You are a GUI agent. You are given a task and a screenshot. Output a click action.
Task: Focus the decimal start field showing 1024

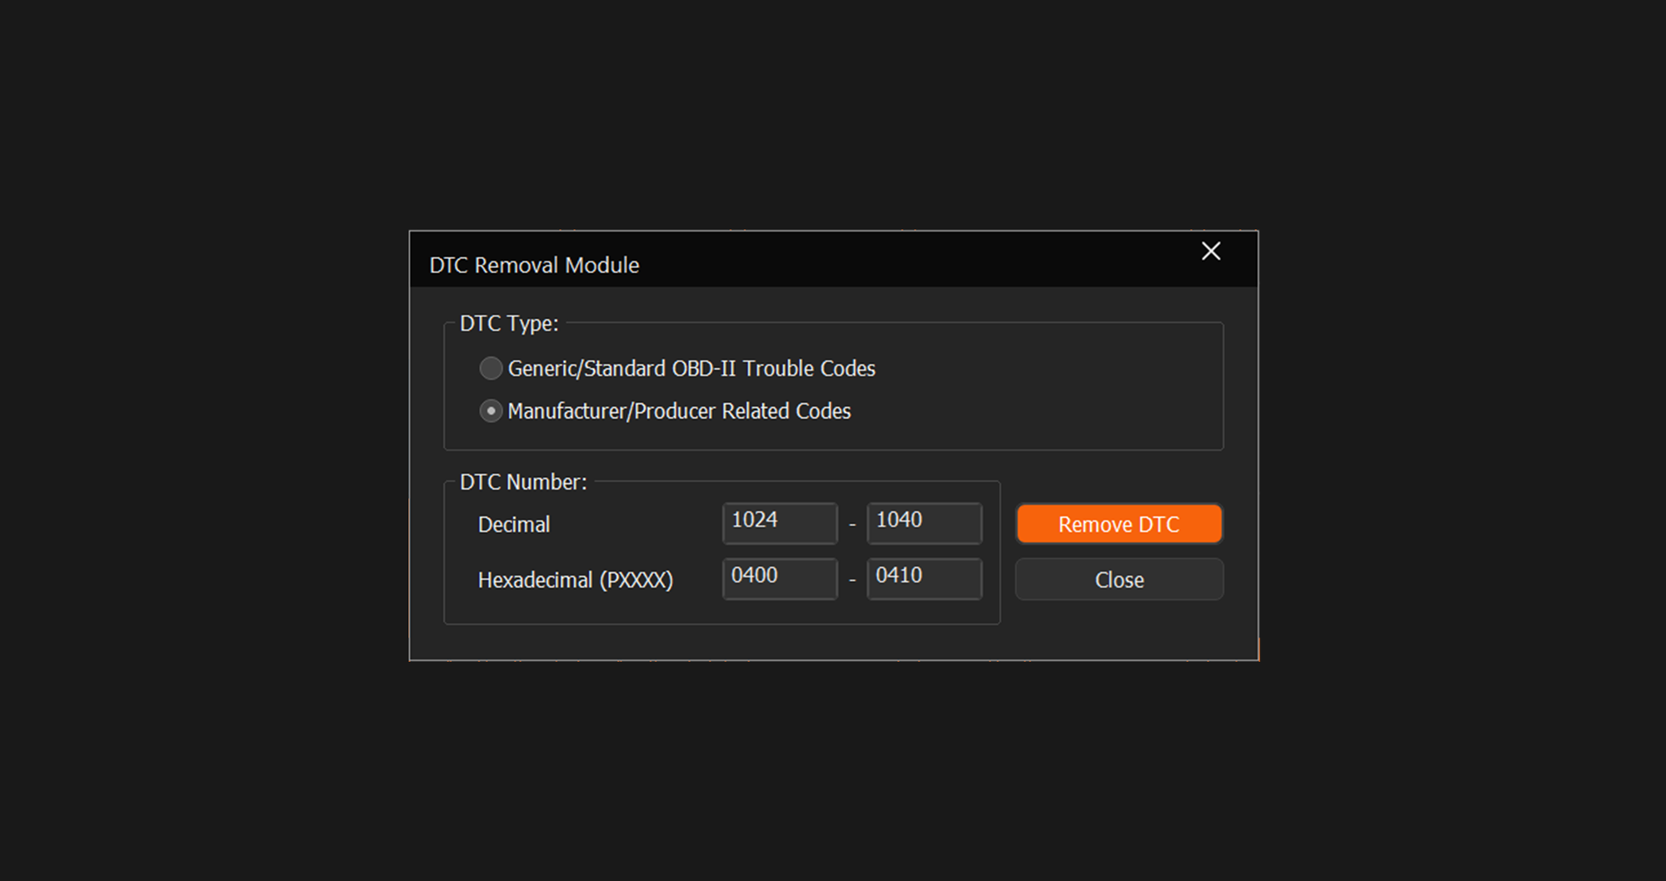point(779,523)
